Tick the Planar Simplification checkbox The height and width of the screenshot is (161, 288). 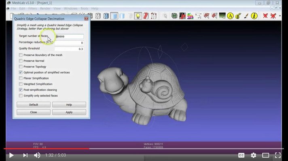(21, 78)
